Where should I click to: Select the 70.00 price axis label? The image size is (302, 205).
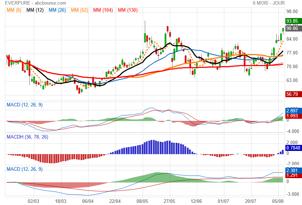[292, 67]
